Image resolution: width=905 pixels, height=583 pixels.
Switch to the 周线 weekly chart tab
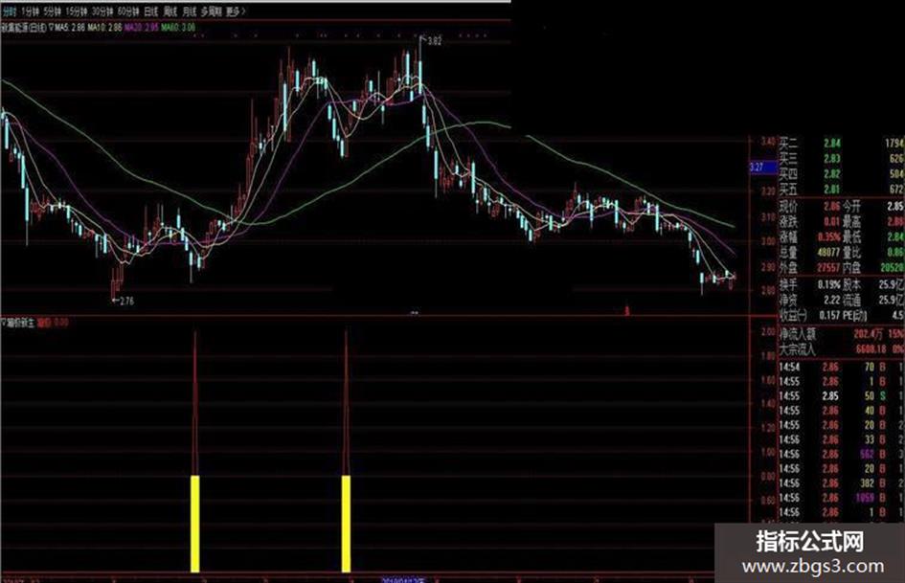pyautogui.click(x=170, y=11)
